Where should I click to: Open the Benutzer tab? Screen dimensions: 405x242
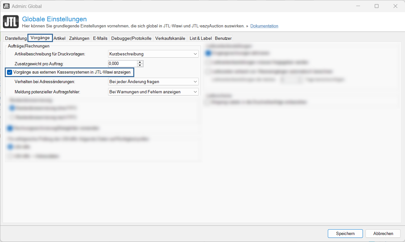click(x=223, y=38)
